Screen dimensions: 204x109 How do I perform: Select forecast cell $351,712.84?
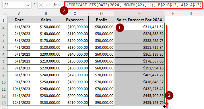[x=139, y=48]
